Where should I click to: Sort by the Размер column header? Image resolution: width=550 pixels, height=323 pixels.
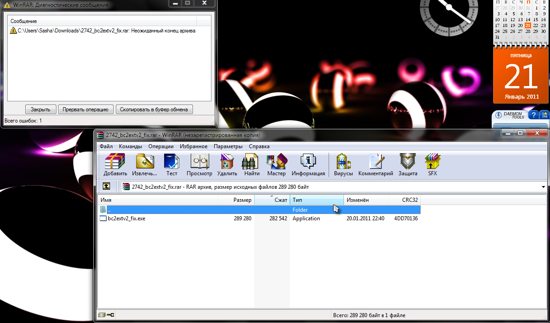pos(236,200)
